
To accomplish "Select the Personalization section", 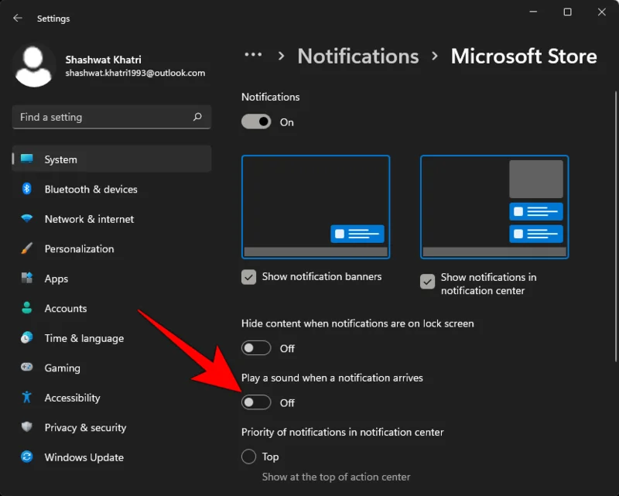I will (80, 249).
